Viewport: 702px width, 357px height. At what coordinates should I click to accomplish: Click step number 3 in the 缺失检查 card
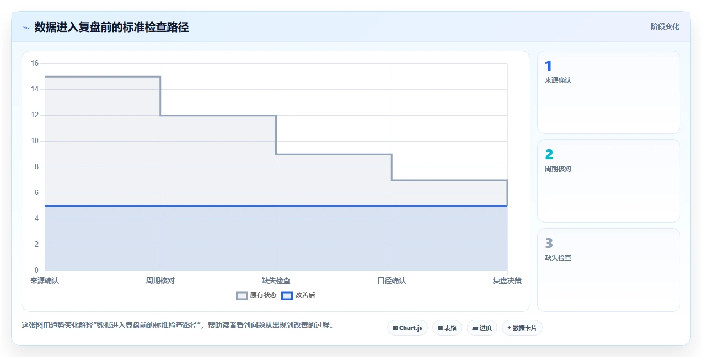pos(549,244)
